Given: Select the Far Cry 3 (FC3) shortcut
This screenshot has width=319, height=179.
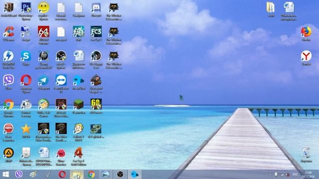Looking at the screenshot, I should tap(96, 32).
